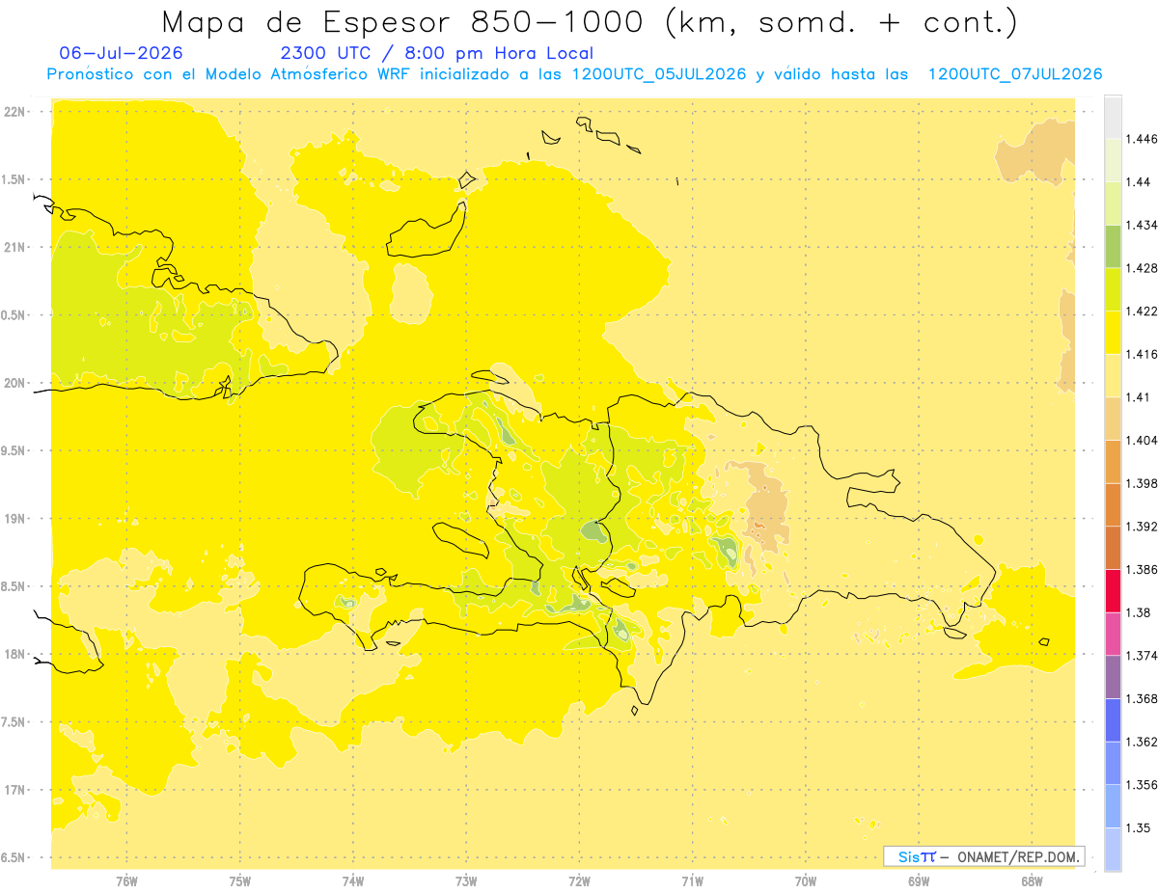Click the '19N' latitude label
The height and width of the screenshot is (894, 1158).
coord(14,518)
